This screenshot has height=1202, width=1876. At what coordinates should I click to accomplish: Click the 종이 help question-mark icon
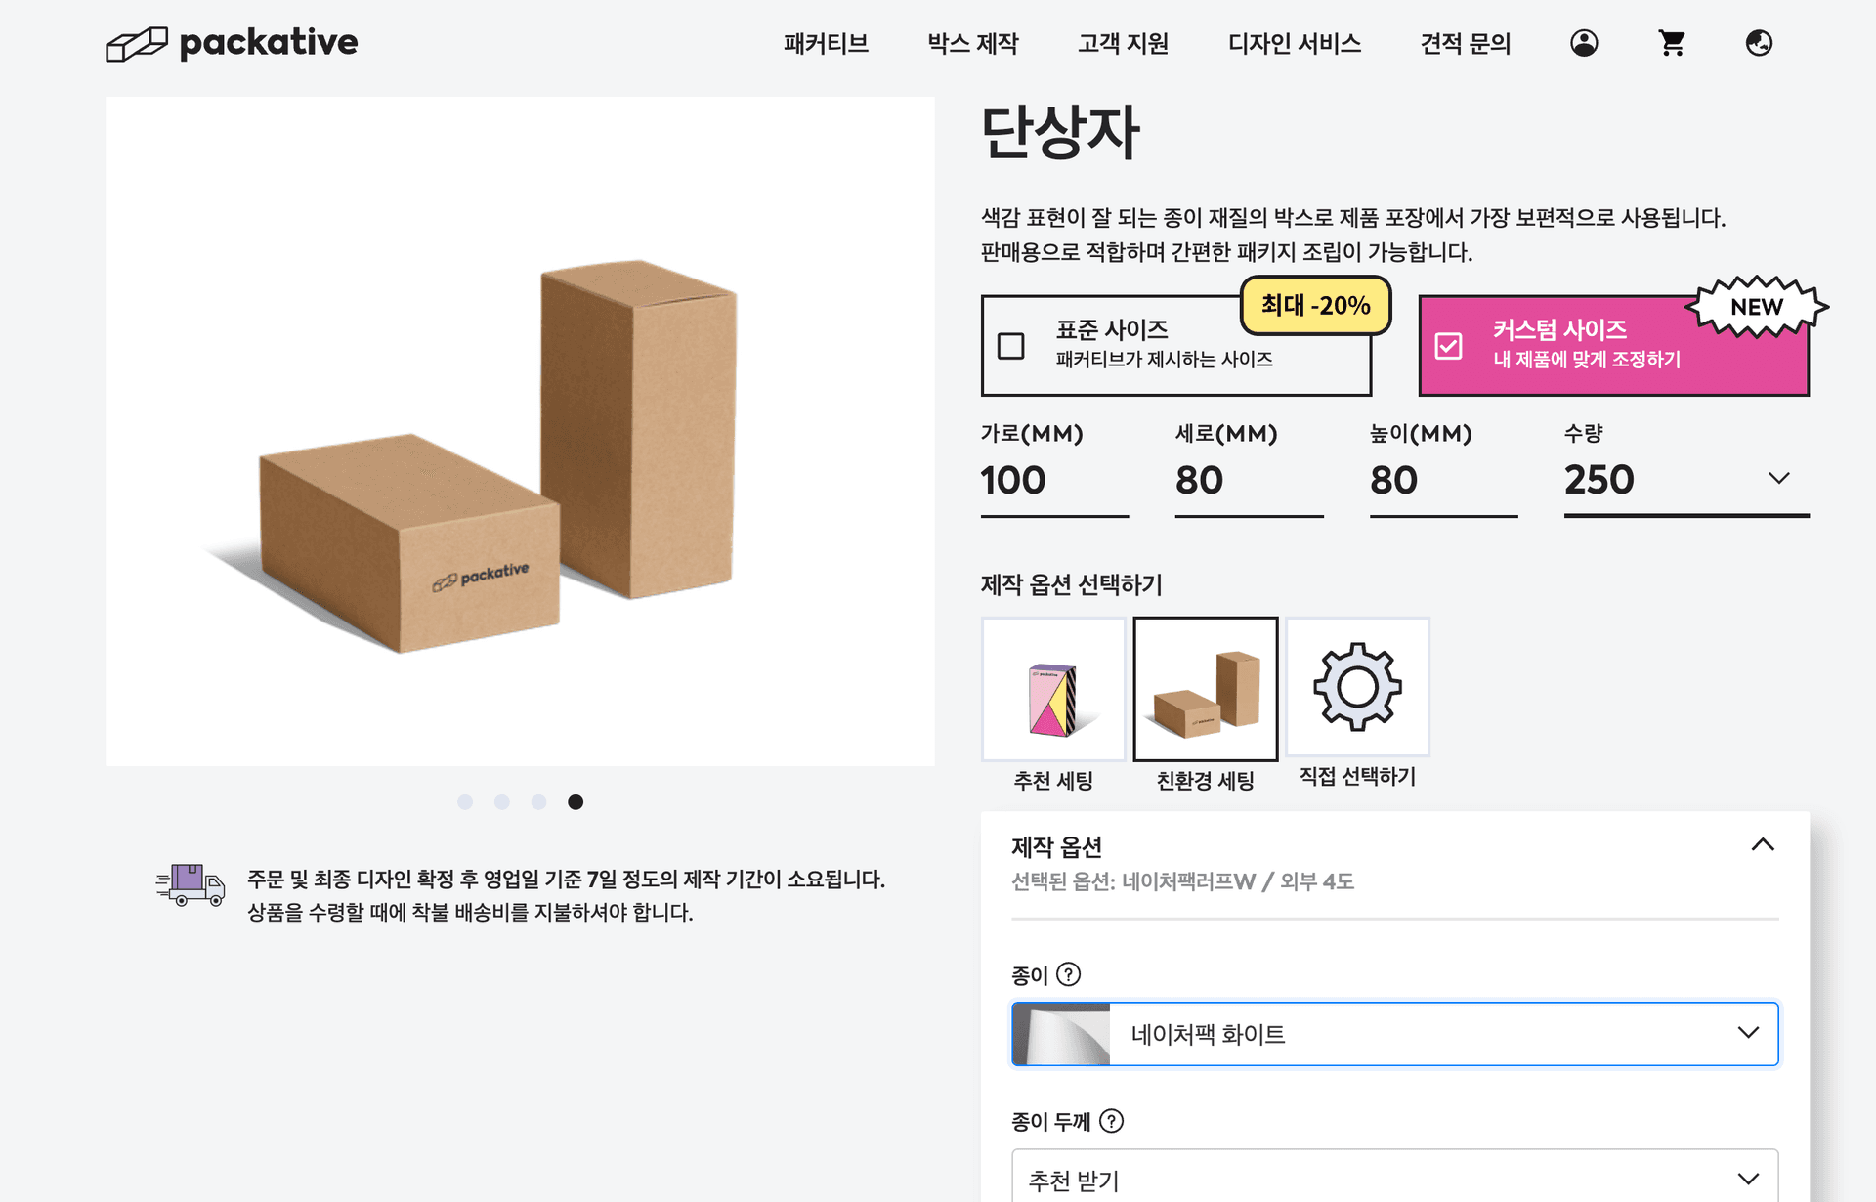click(1069, 974)
